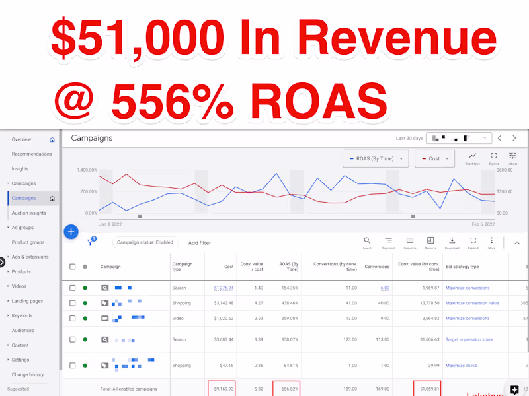
Task: Open the ROAS (By Time) metric dropdown
Action: click(x=376, y=158)
